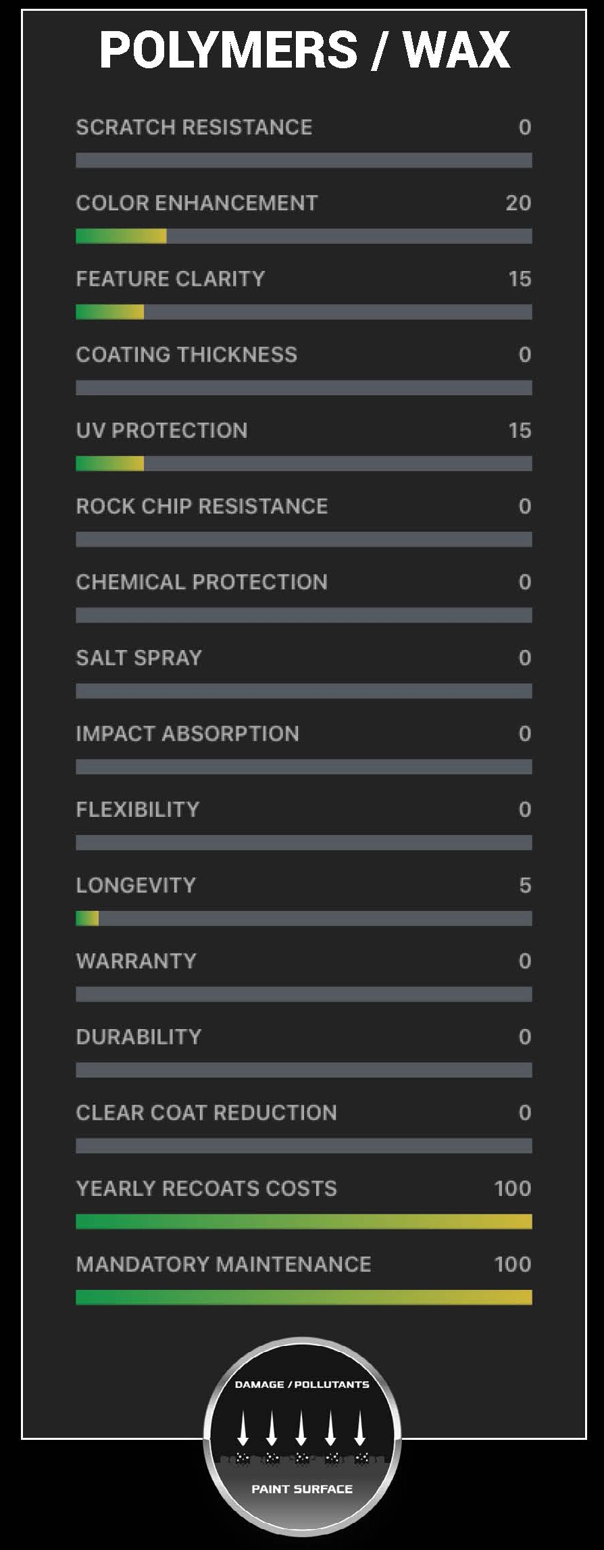Click the Polymers / Wax heading
Image resolution: width=604 pixels, height=1550 pixels.
304,49
